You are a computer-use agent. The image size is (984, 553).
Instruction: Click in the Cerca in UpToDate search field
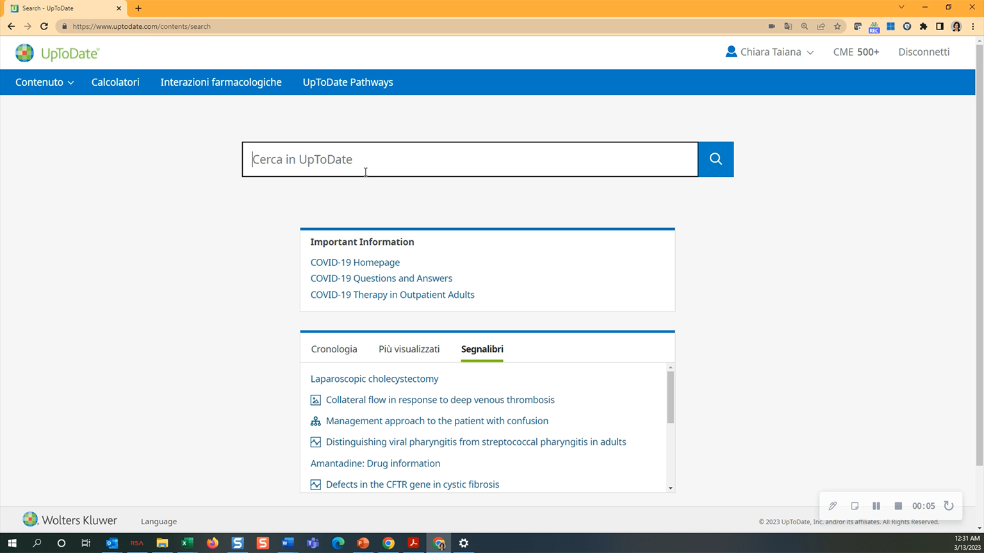(470, 159)
